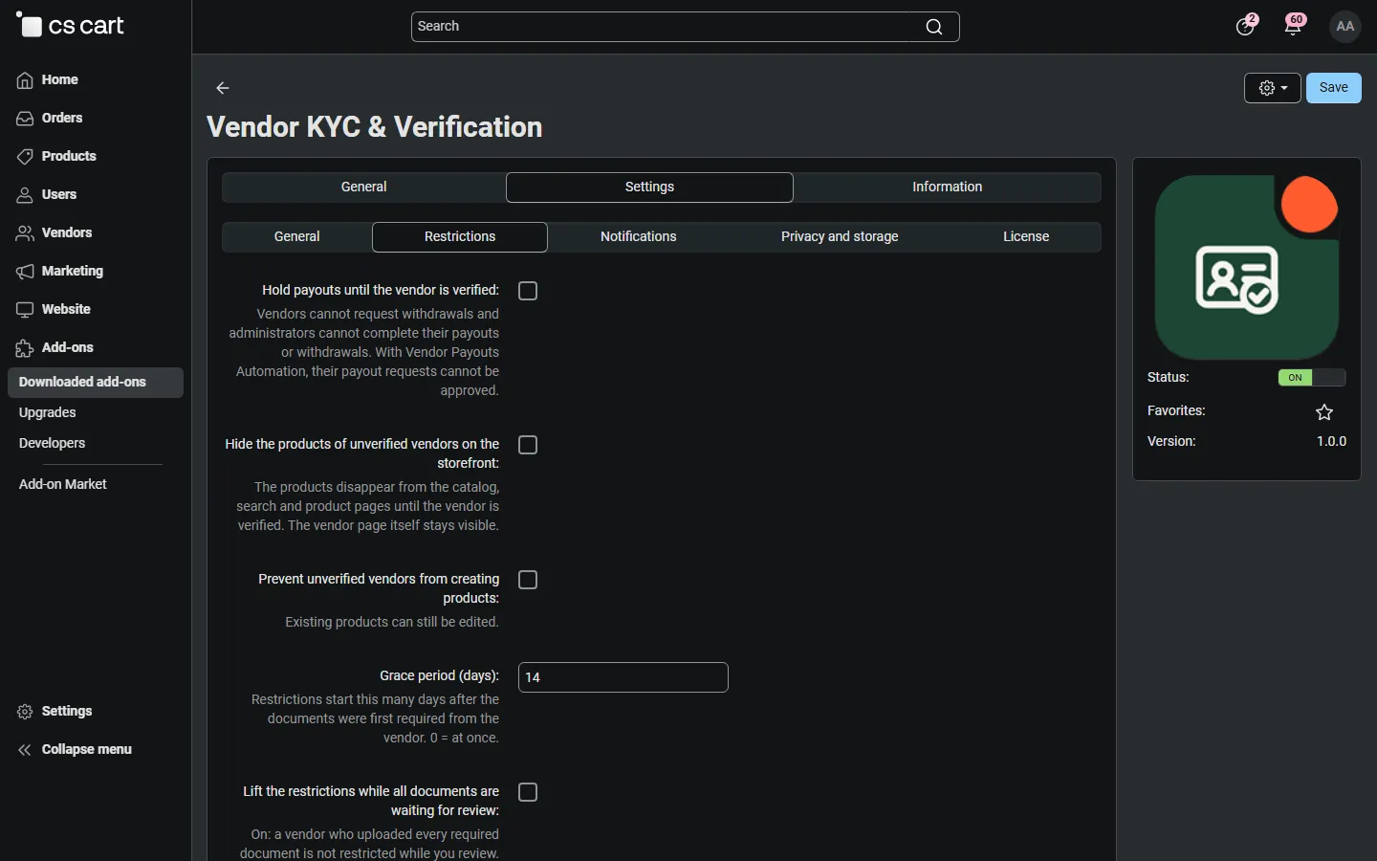The image size is (1377, 861).
Task: Click the top Search box
Action: pyautogui.click(x=686, y=27)
